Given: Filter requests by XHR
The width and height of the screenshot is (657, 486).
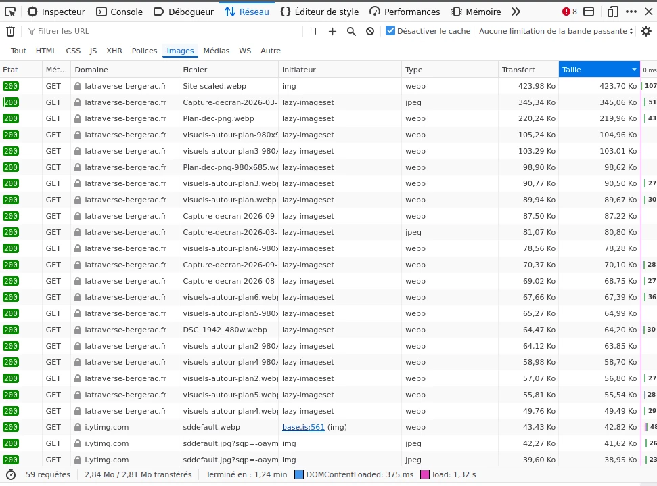Looking at the screenshot, I should click(114, 51).
